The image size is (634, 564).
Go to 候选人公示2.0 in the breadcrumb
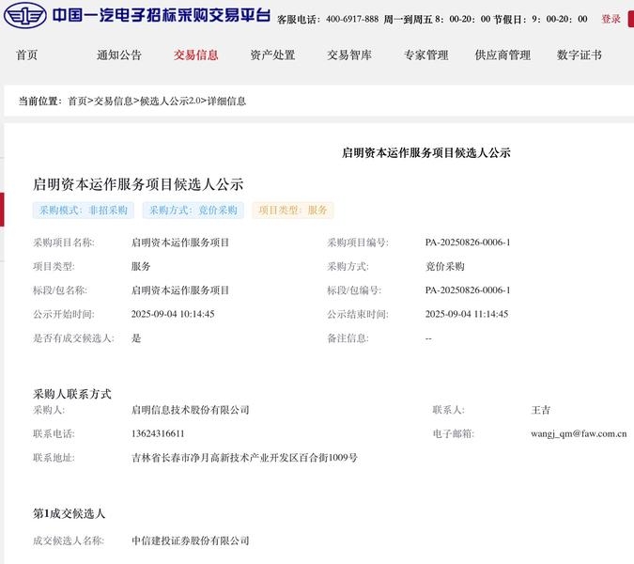(170, 101)
